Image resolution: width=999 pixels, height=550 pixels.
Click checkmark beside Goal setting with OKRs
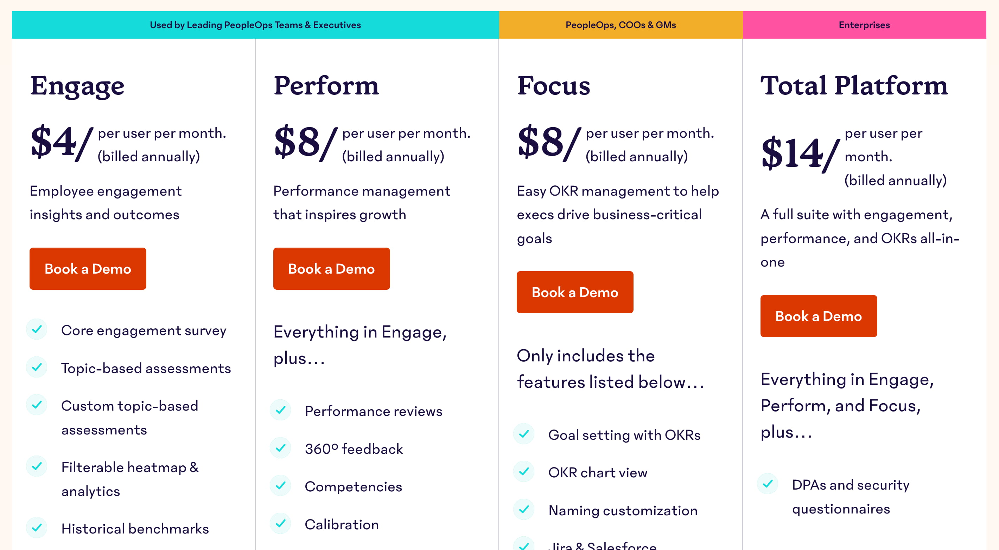pos(524,434)
